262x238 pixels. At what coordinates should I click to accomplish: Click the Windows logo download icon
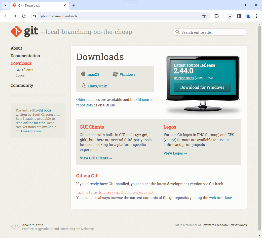click(x=116, y=74)
